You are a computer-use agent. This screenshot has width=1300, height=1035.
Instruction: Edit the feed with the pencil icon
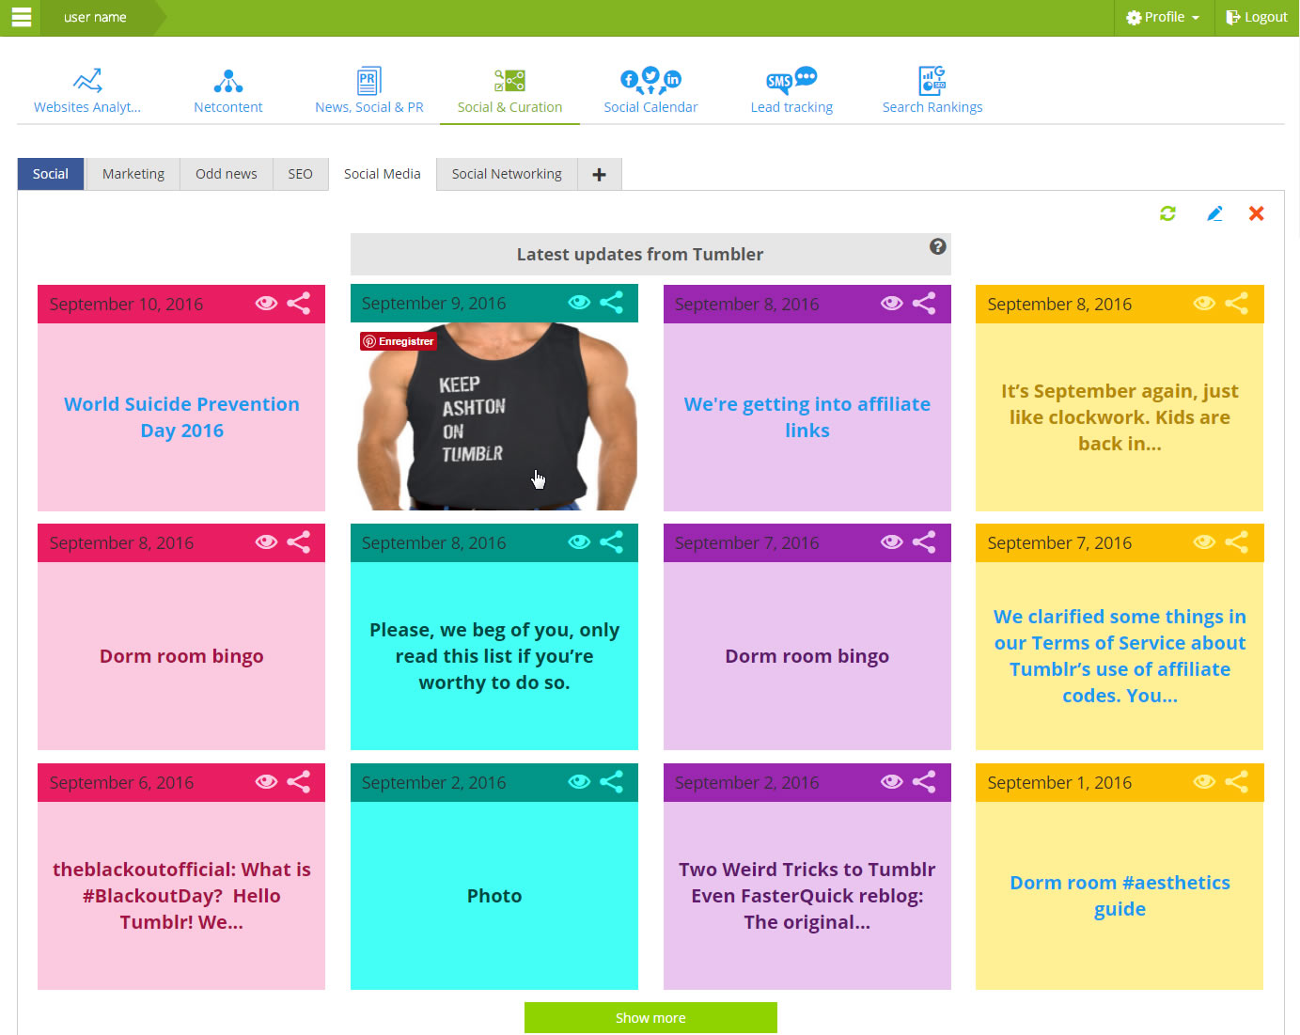[x=1214, y=213]
